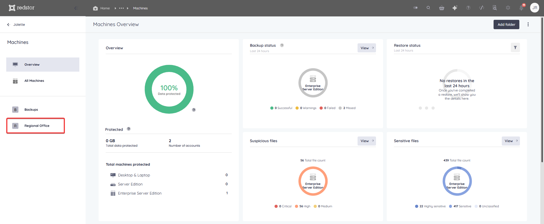The height and width of the screenshot is (224, 544).
Task: Click Machines in the breadcrumb
Action: [140, 8]
